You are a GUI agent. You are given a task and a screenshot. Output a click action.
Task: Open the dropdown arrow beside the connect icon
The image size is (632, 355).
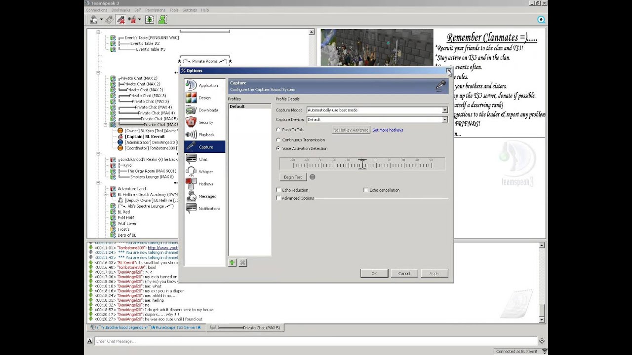coord(101,20)
